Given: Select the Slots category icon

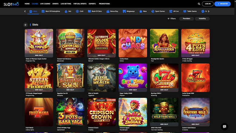Looking at the screenshot, I should [x=31, y=11].
